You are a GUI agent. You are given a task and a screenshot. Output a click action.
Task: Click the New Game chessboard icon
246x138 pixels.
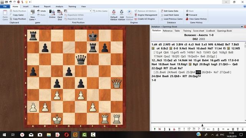tap(33, 12)
